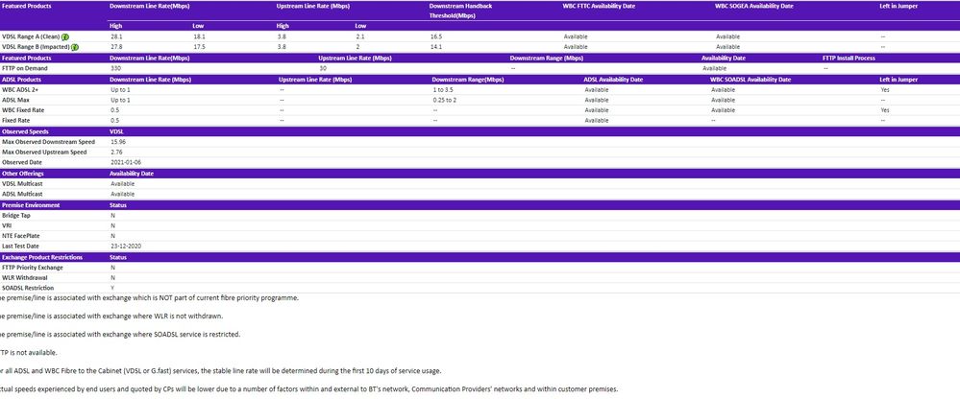Viewport: 960px width, 399px height.
Task: Click the WBC ADSL 2+ product label
Action: (21, 89)
